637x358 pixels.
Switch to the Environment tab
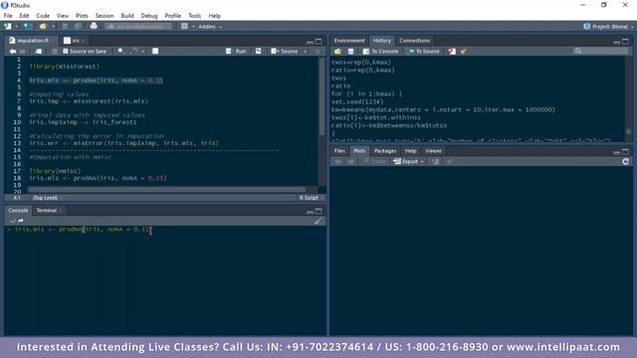(x=349, y=41)
